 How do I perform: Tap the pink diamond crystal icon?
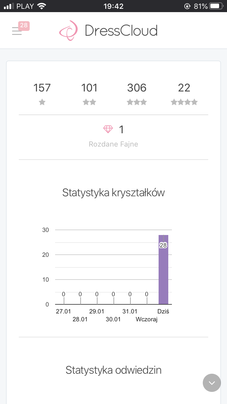pos(108,130)
